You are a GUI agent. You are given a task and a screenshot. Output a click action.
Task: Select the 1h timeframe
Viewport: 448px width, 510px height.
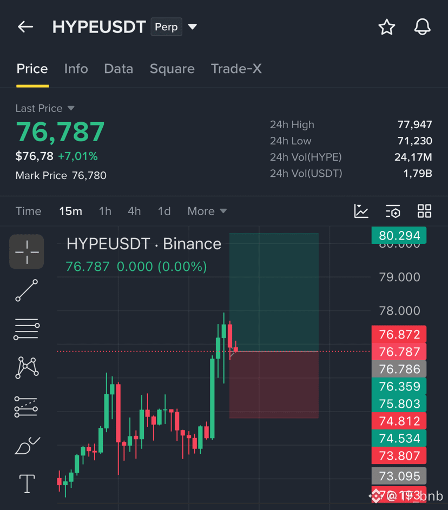[105, 211]
